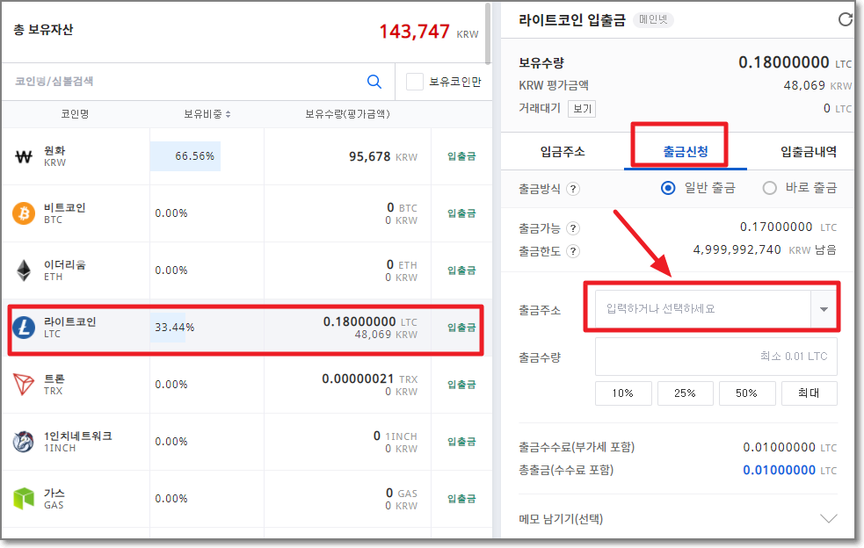This screenshot has width=864, height=548.
Task: Click the 원화 KRW won icon
Action: [24, 157]
